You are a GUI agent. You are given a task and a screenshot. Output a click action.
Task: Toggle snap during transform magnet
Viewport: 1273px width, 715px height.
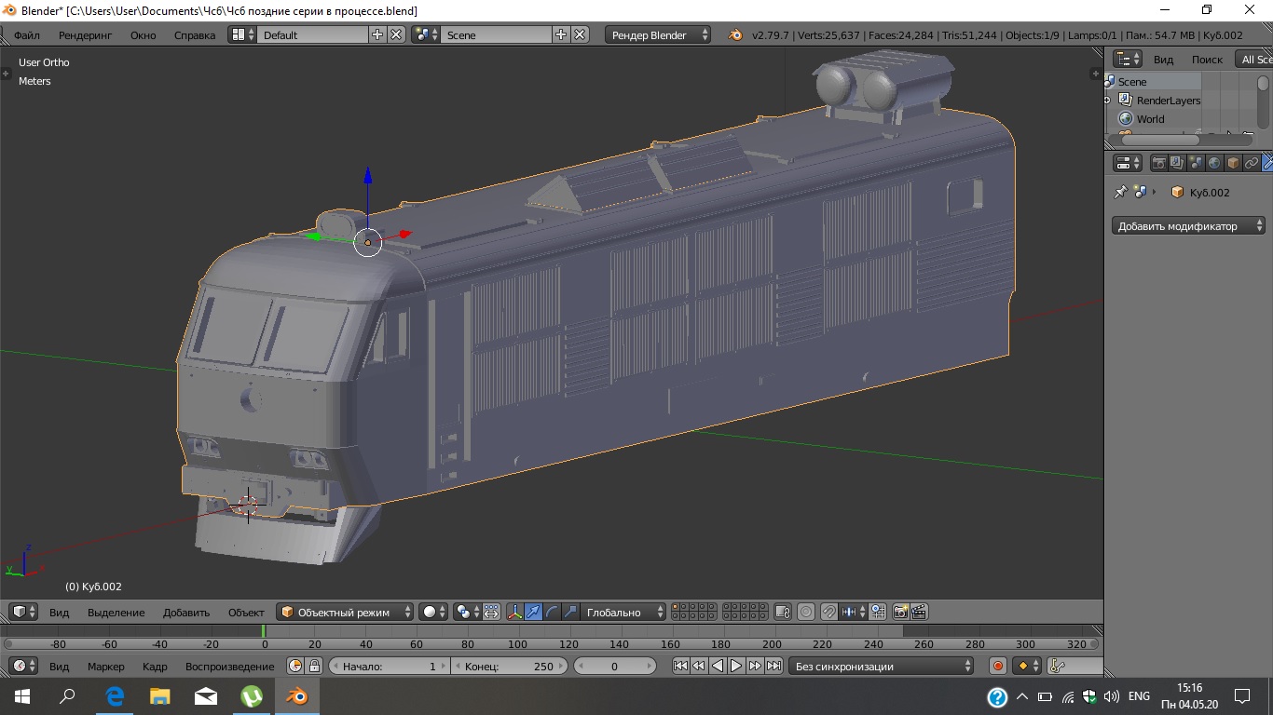tap(828, 612)
